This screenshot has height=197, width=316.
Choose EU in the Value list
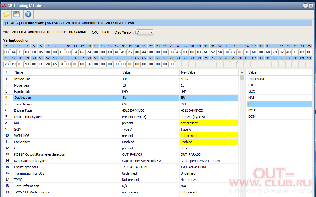click(x=279, y=104)
